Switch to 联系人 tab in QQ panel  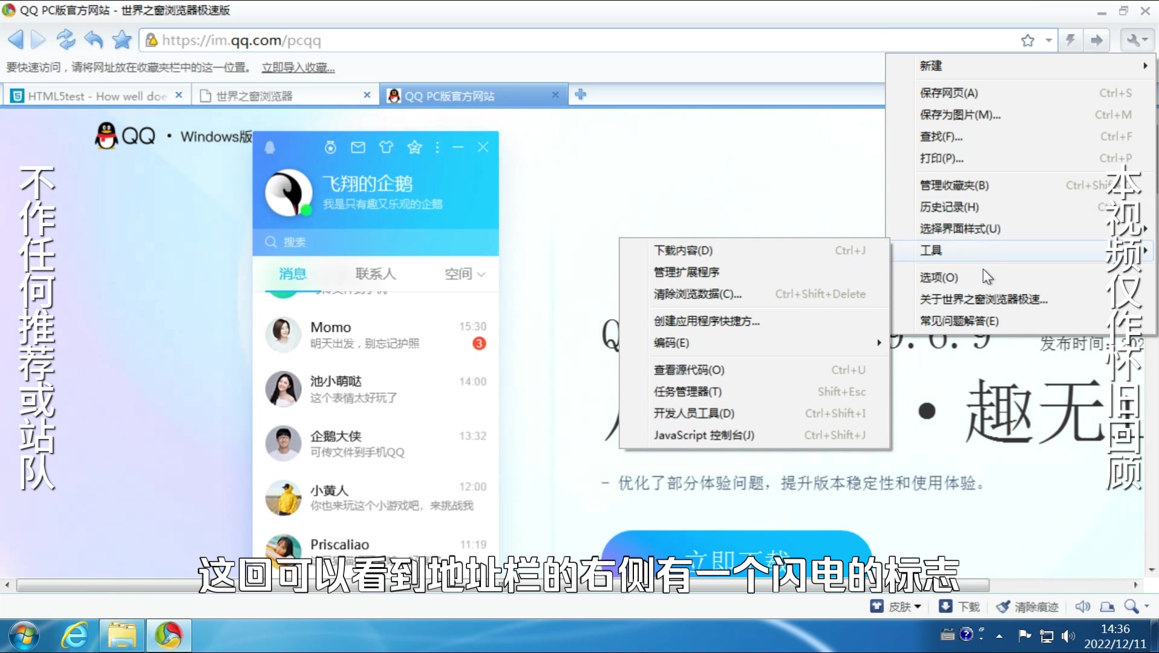tap(376, 274)
